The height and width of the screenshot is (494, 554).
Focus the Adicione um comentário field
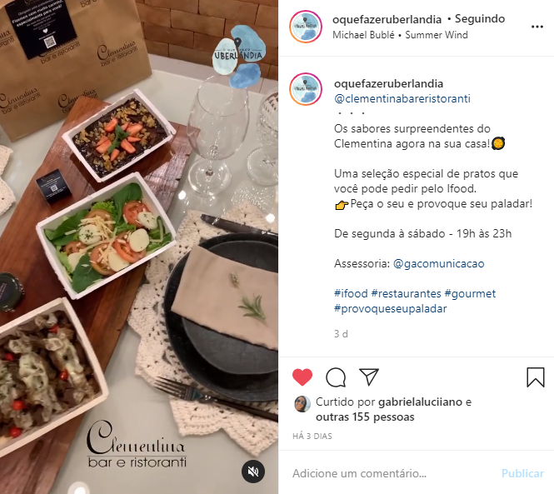pyautogui.click(x=391, y=473)
